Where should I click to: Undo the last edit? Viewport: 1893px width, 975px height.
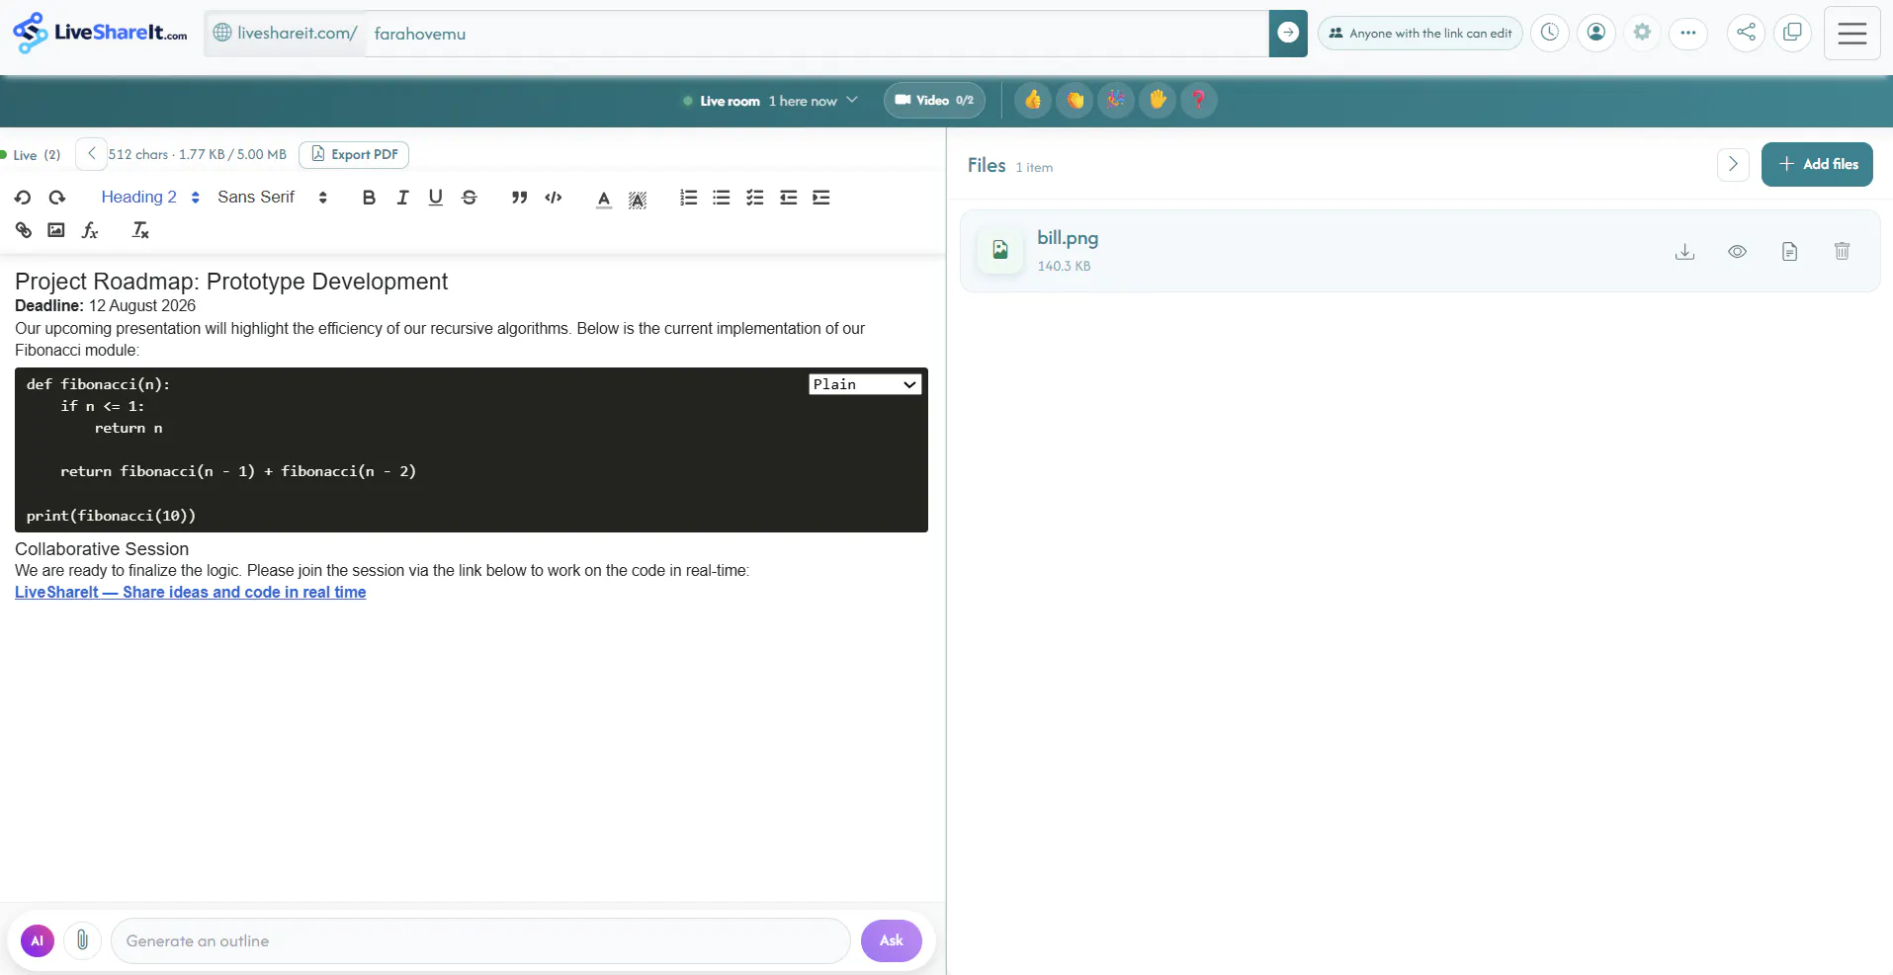click(23, 198)
